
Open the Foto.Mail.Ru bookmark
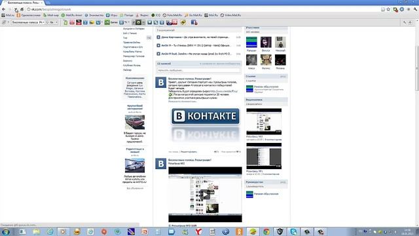tap(172, 15)
